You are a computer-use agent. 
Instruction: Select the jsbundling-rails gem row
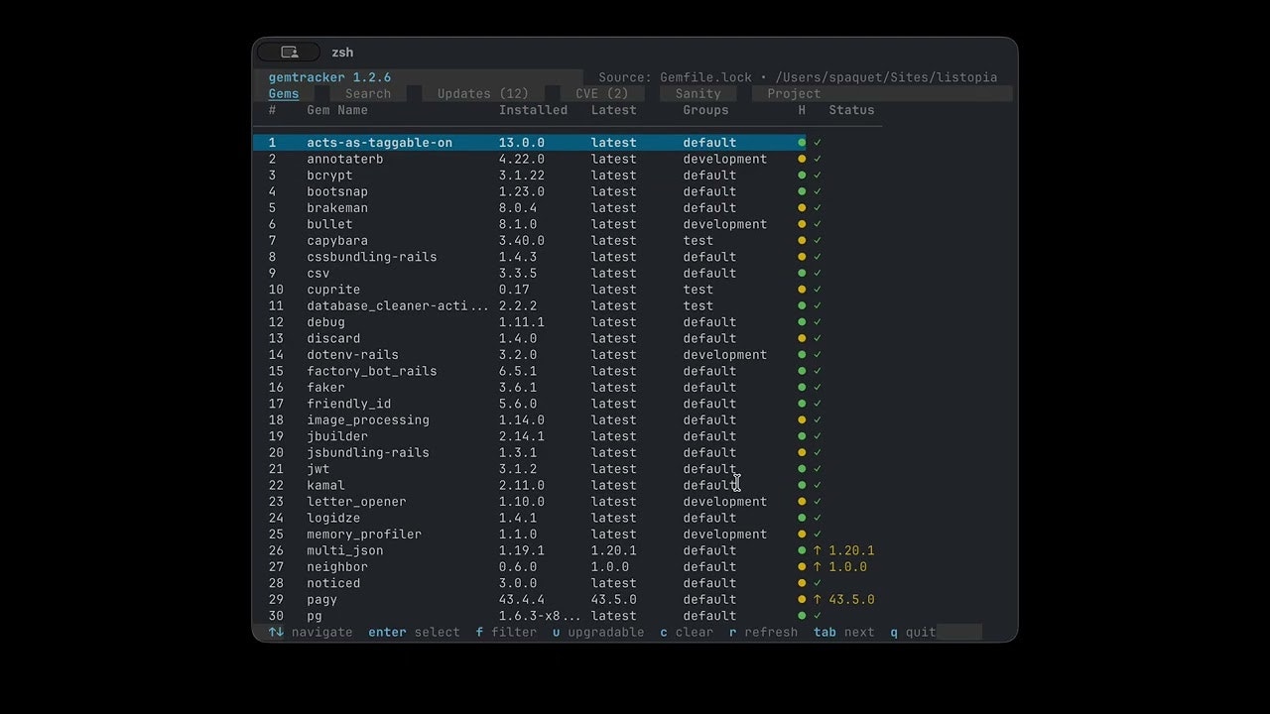(x=367, y=453)
